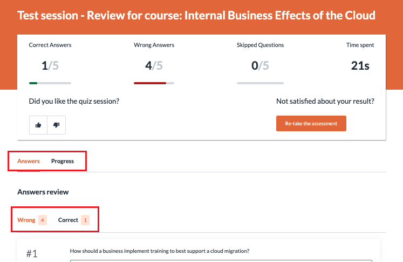Viewport: 403px width, 262px height.
Task: Click the green Correct Answers progress bar
Action: click(x=50, y=83)
